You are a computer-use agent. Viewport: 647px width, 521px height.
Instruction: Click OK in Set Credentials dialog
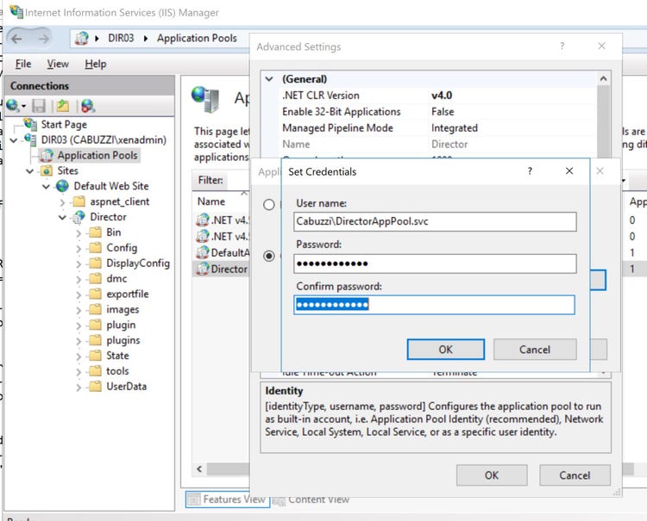pyautogui.click(x=446, y=350)
